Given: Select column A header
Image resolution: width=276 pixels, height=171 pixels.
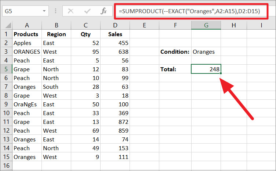Looking at the screenshot, I should click(x=27, y=26).
